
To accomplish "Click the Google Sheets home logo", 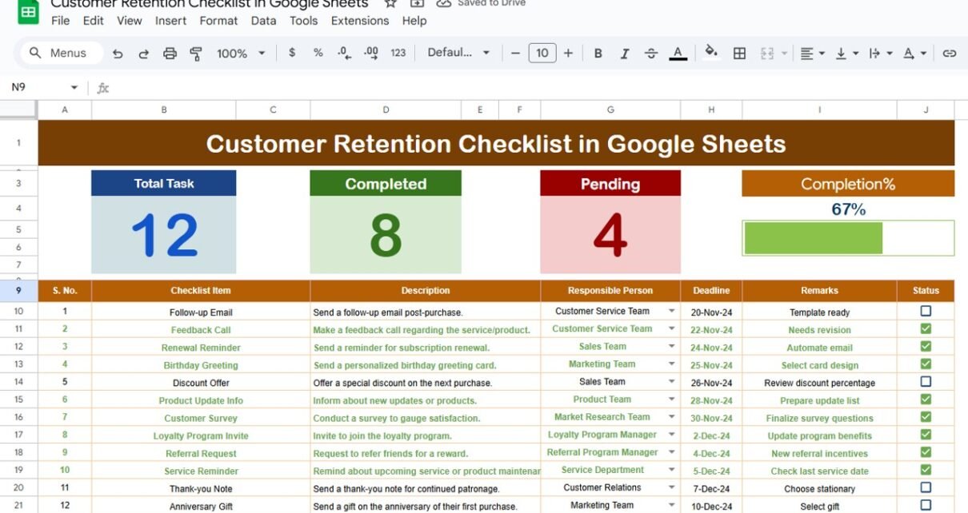I will [x=28, y=10].
